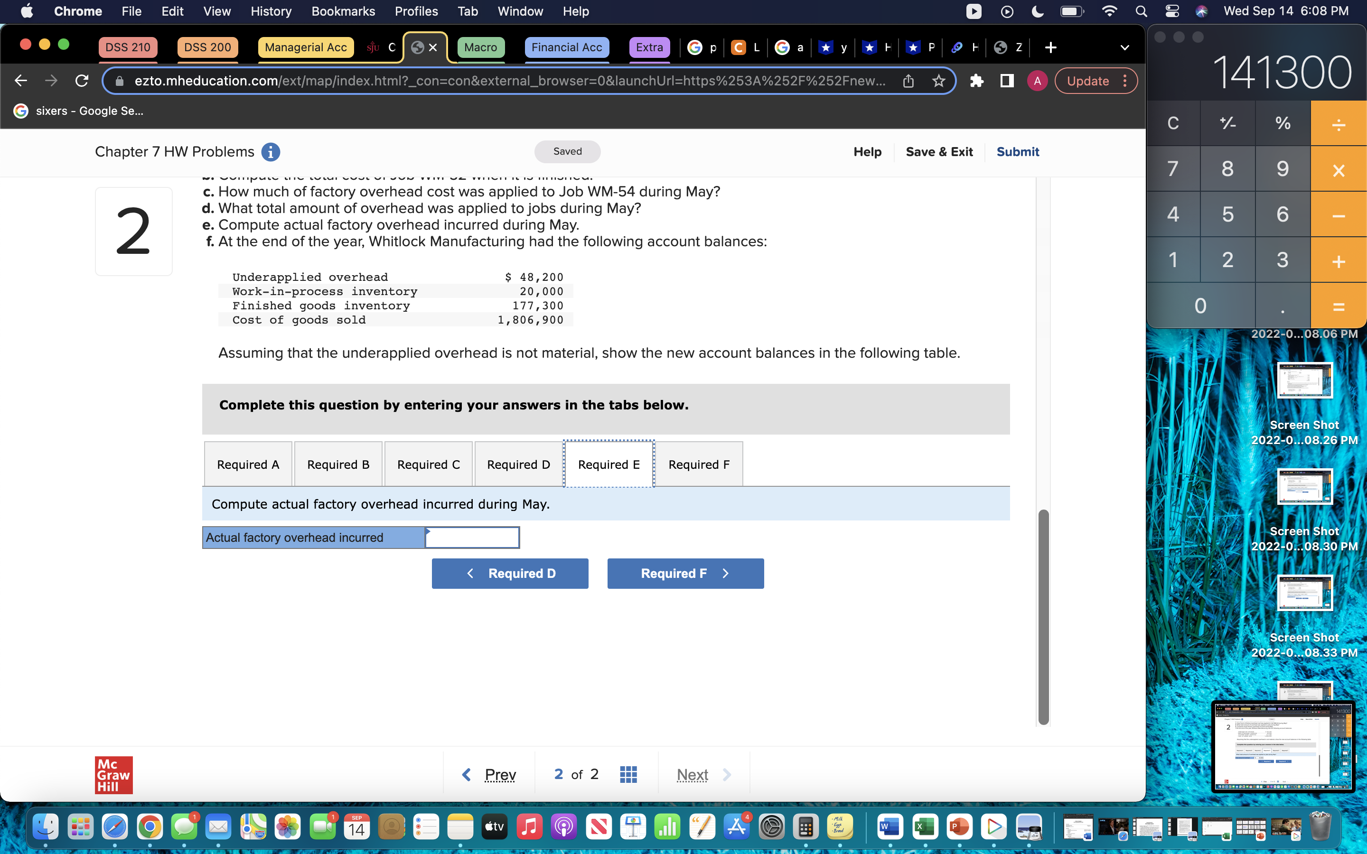Toggle Wi-Fi from the menu bar

coord(1108,11)
